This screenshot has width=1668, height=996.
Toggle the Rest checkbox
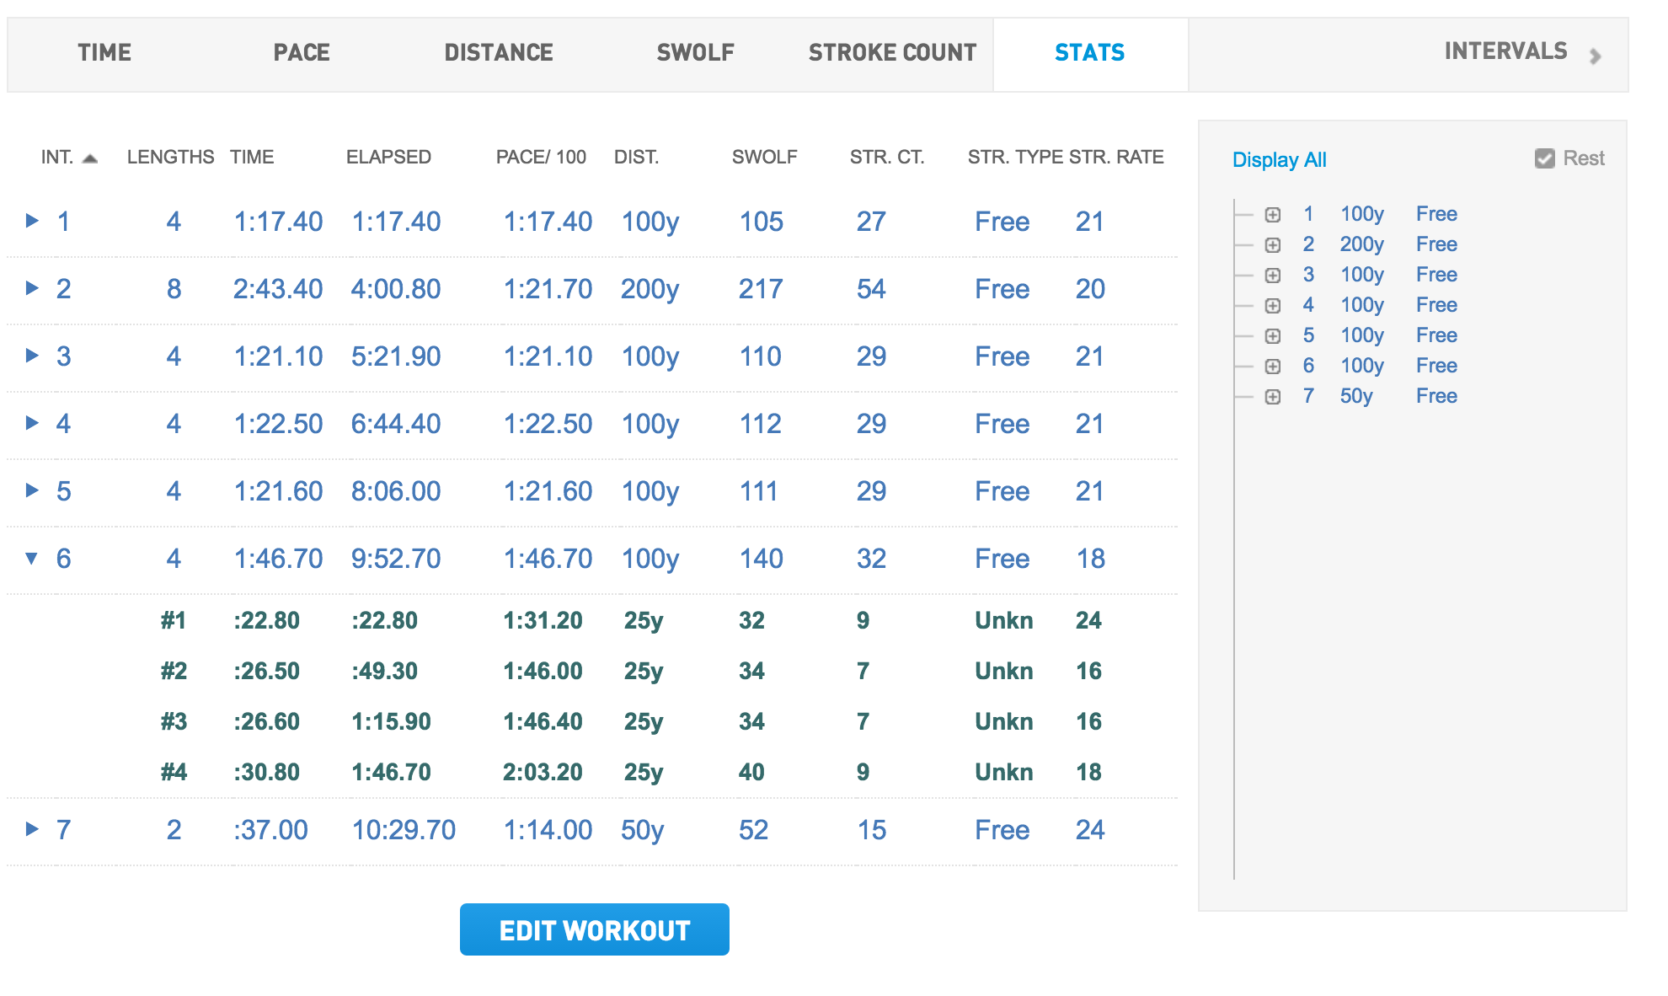(1544, 158)
